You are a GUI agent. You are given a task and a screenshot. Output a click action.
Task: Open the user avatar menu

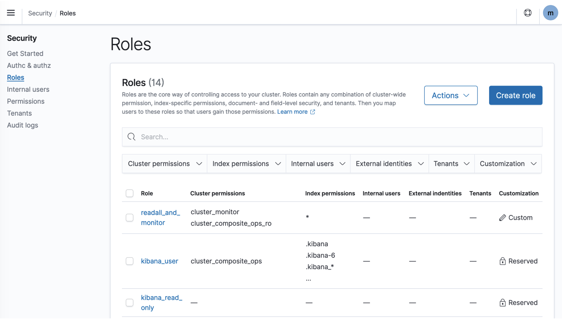tap(550, 13)
